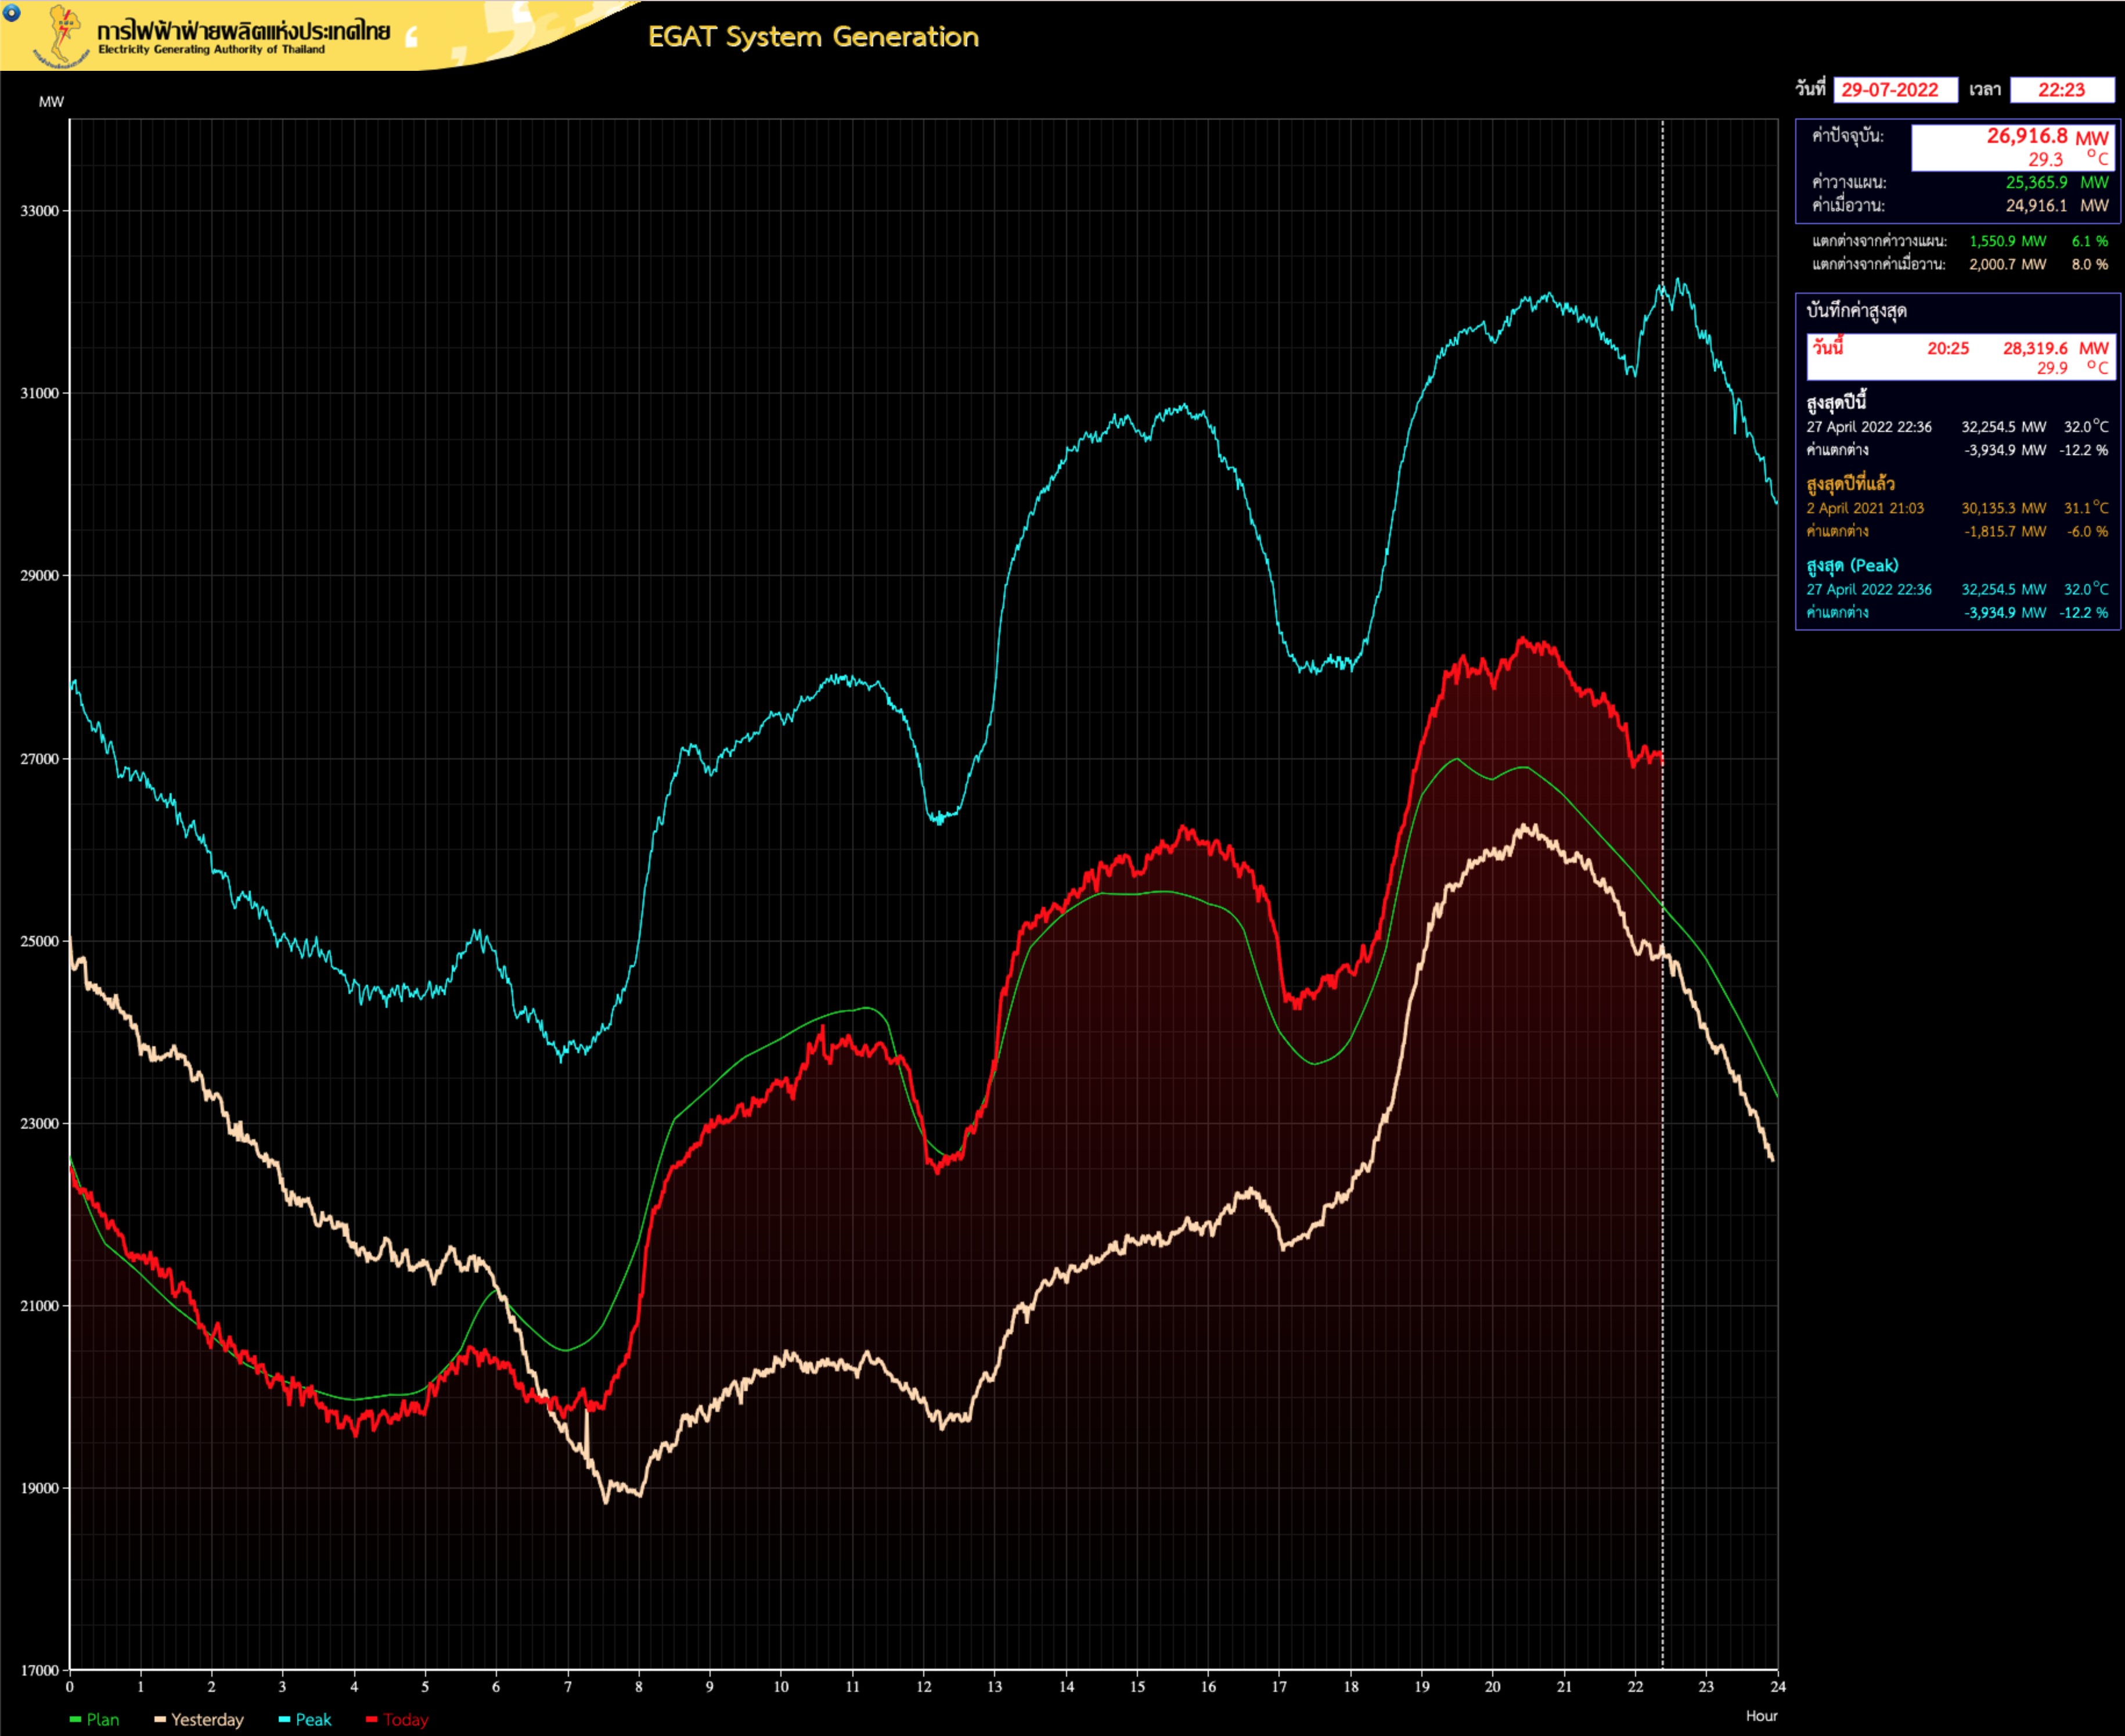The width and height of the screenshot is (2125, 1736).
Task: Click the สูงสุด (Peak) heading
Action: pyautogui.click(x=1852, y=565)
